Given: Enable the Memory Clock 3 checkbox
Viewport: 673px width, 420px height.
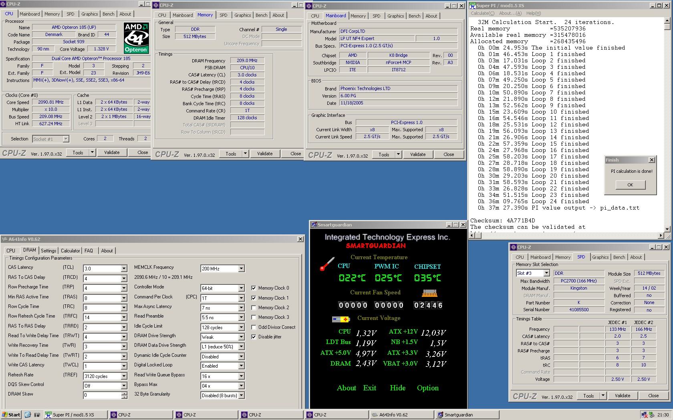Looking at the screenshot, I should tap(254, 317).
